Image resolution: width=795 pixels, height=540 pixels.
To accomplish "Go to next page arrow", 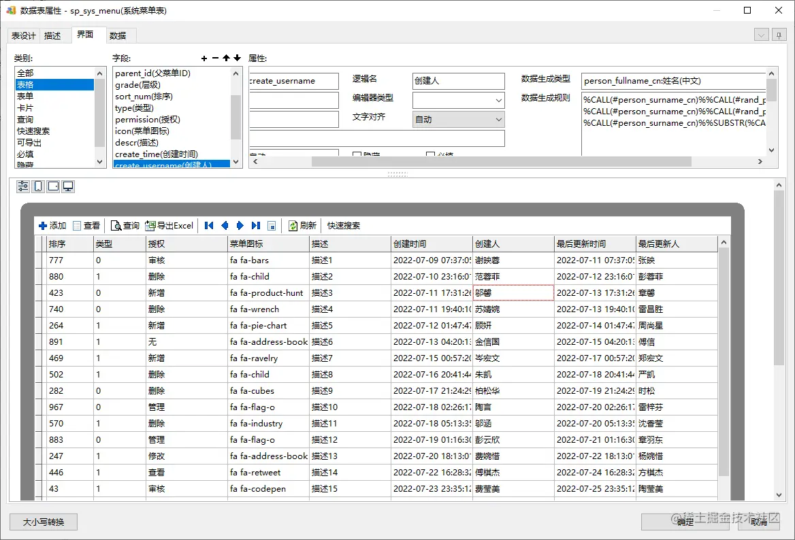I will (x=240, y=225).
